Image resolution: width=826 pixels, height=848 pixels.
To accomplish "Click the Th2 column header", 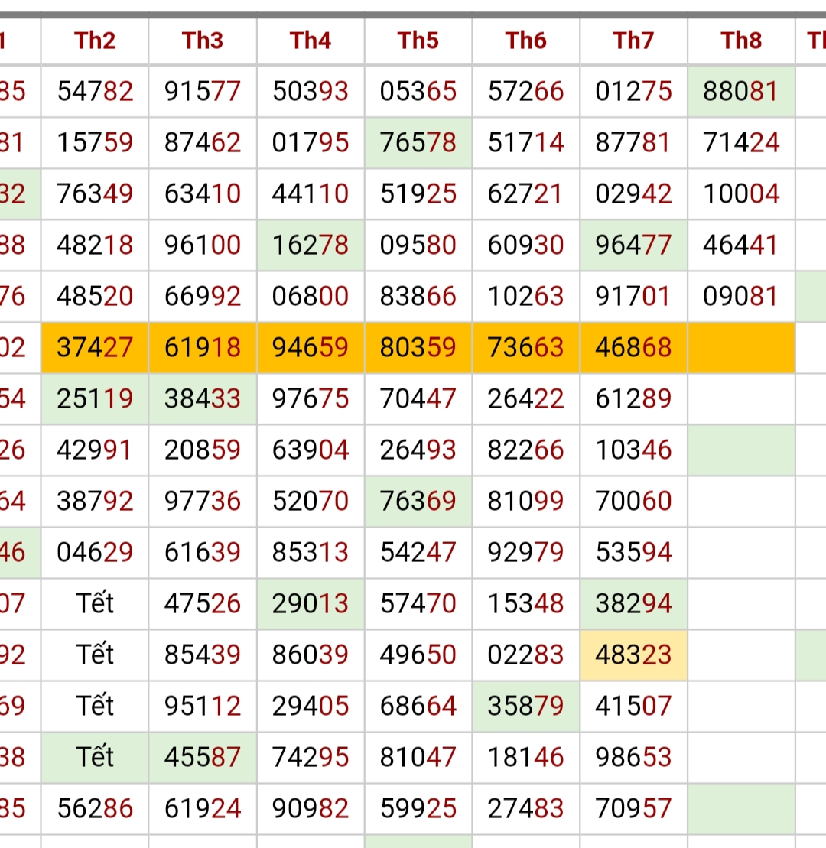I will 95,41.
